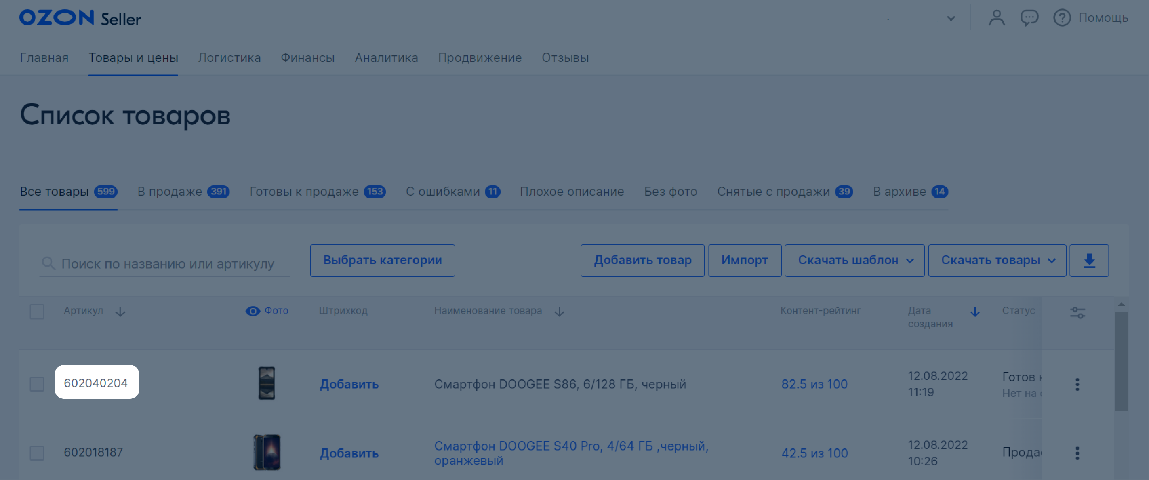The image size is (1149, 480).
Task: Open the Отзывы menu
Action: pyautogui.click(x=565, y=57)
